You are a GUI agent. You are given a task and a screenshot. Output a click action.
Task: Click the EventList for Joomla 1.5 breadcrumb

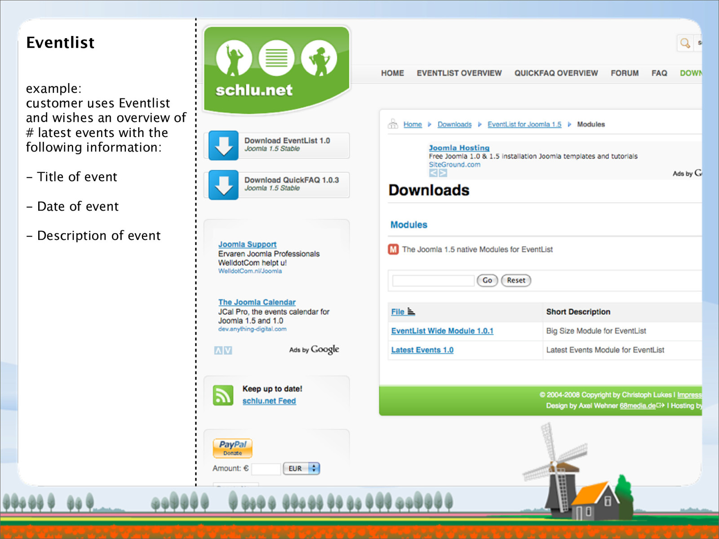[x=524, y=124]
